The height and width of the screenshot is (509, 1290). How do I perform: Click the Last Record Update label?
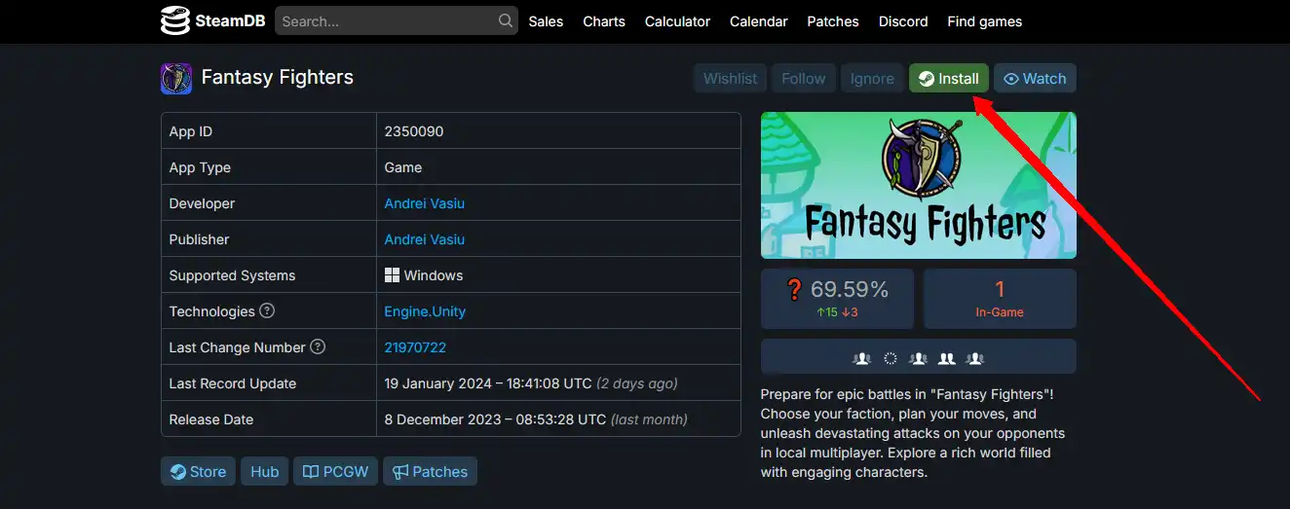pyautogui.click(x=232, y=383)
